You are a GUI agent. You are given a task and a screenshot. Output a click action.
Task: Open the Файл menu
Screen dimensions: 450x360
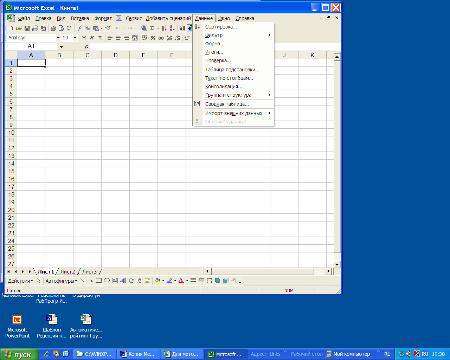[x=24, y=18]
